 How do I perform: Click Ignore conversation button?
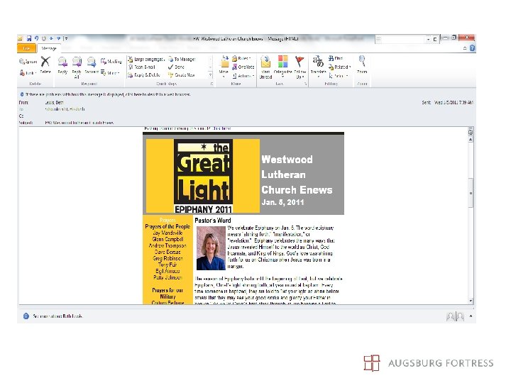[28, 62]
